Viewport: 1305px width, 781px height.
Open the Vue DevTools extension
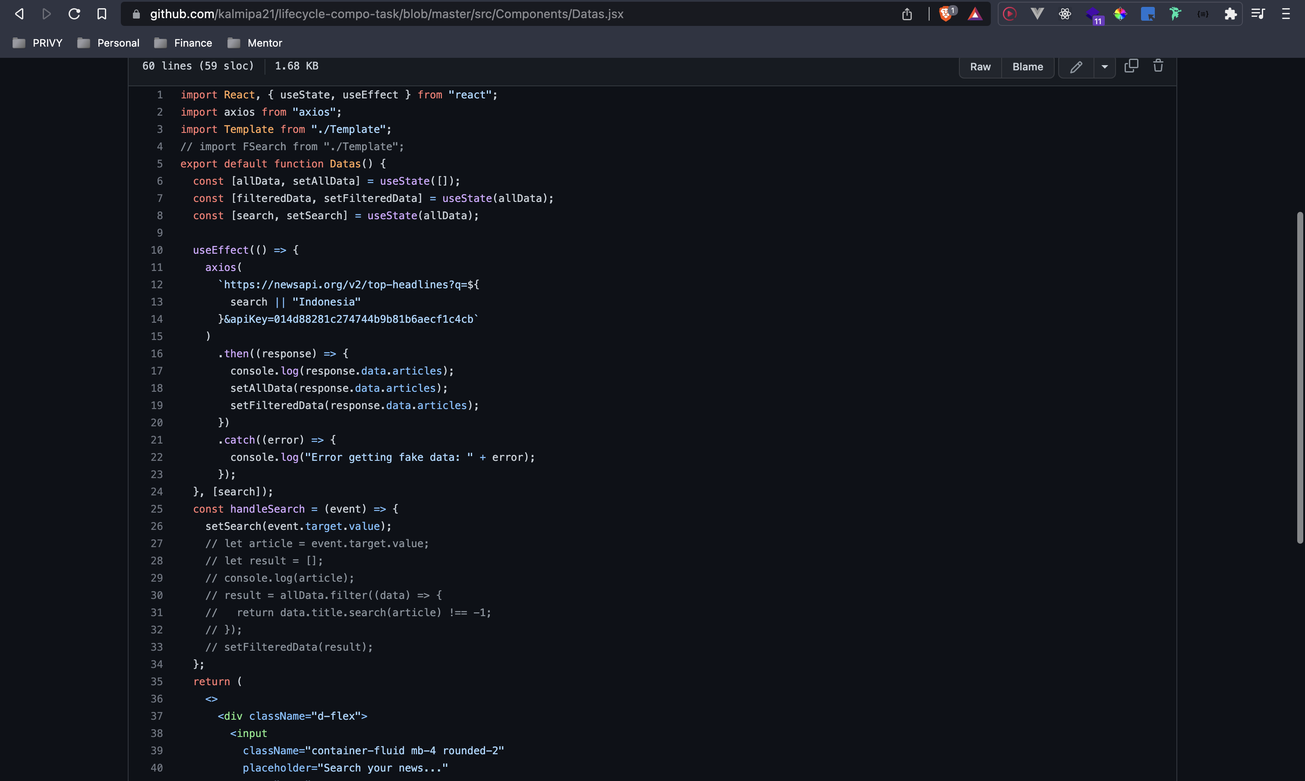click(x=1037, y=14)
